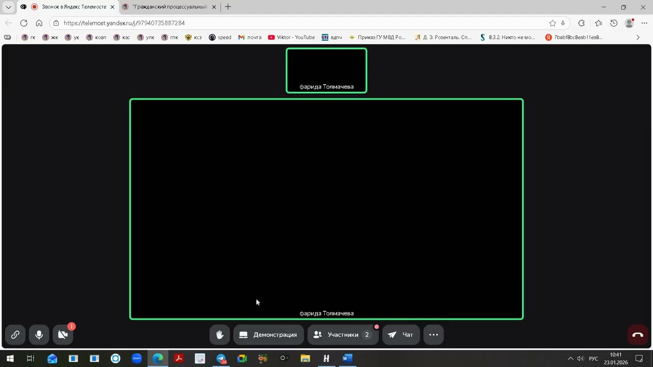End the call with red phone button
This screenshot has height=367, width=653.
[638, 335]
